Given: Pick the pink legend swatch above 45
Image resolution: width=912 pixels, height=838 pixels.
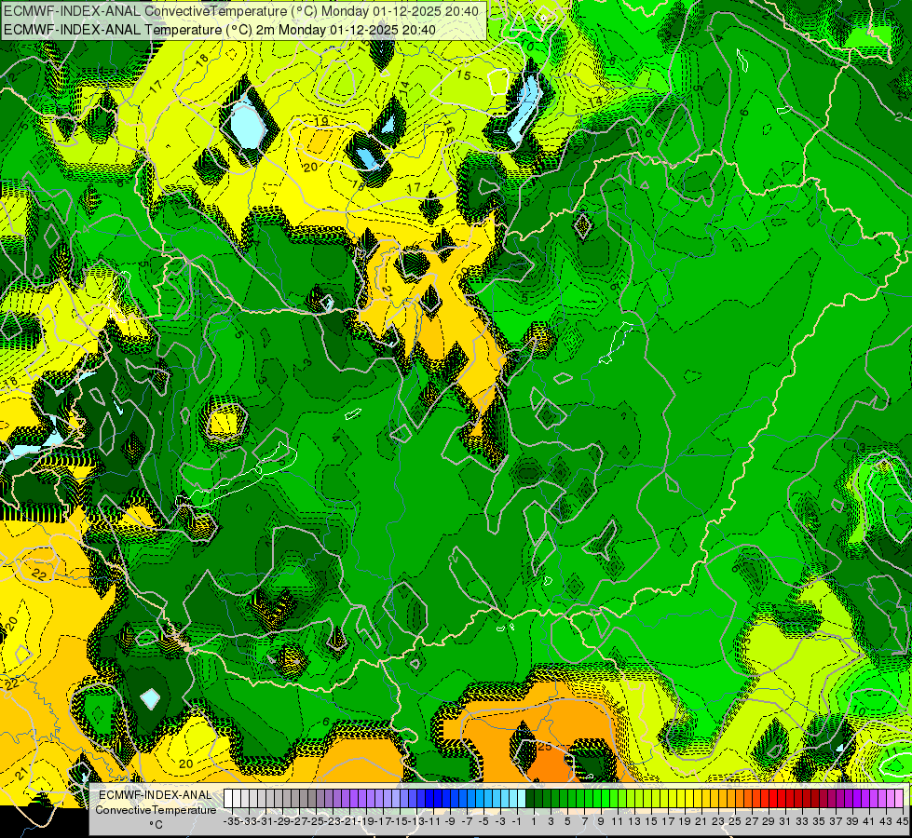Looking at the screenshot, I should click(897, 799).
